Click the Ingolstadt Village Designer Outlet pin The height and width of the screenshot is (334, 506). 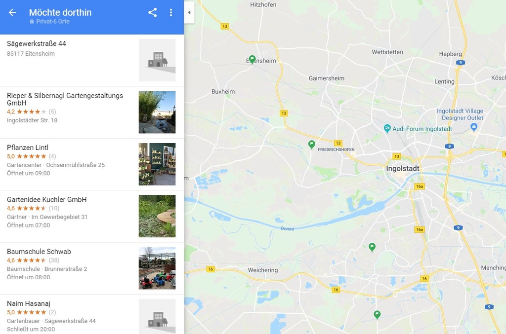(x=473, y=127)
